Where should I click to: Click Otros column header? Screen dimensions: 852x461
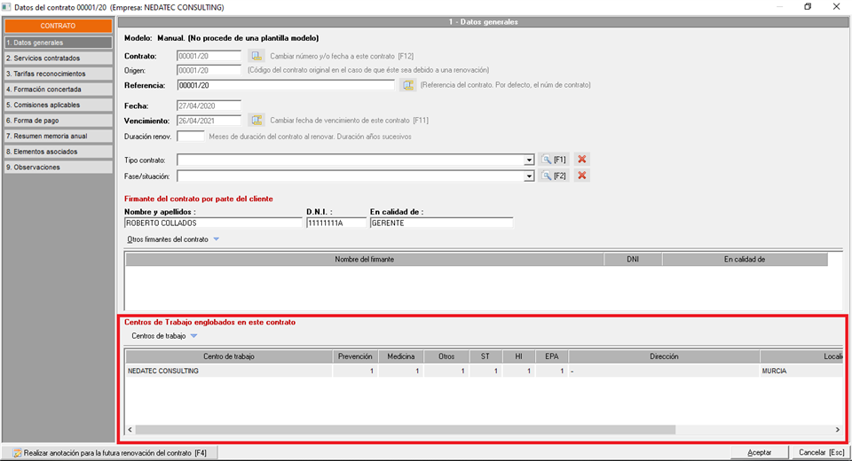(446, 356)
